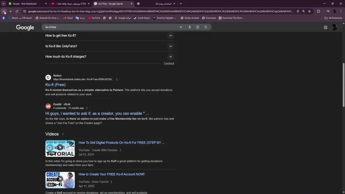Play the Ko-fi Tutorial video thumbnail
This screenshot has width=345, height=194.
pyautogui.click(x=60, y=148)
